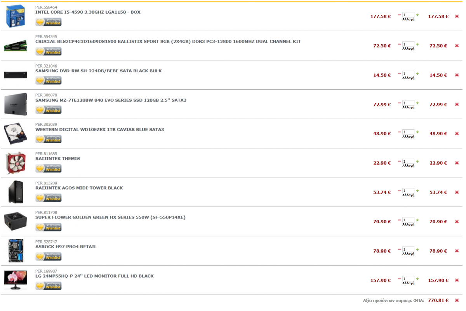The height and width of the screenshot is (311, 466).
Task: Remove Crucial Ballistix Sport RAM from cart
Action: point(457,46)
